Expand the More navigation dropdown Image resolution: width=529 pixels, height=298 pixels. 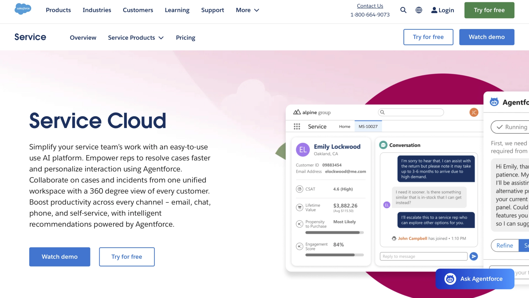click(x=247, y=10)
